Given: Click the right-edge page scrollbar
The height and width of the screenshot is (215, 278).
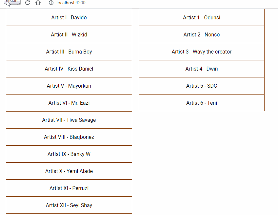Looking at the screenshot, I should (x=276, y=98).
